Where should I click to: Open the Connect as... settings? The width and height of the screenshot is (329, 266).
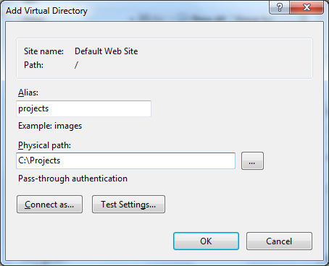click(49, 205)
